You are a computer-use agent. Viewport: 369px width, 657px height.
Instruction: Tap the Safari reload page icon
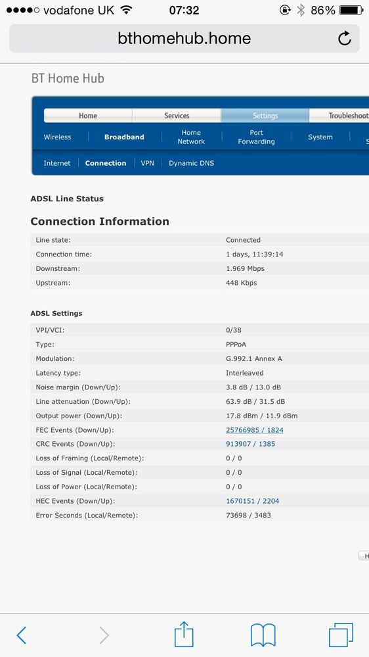[344, 39]
